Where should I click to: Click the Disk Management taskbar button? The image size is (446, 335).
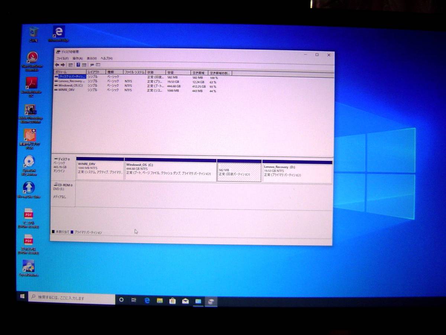pyautogui.click(x=211, y=301)
